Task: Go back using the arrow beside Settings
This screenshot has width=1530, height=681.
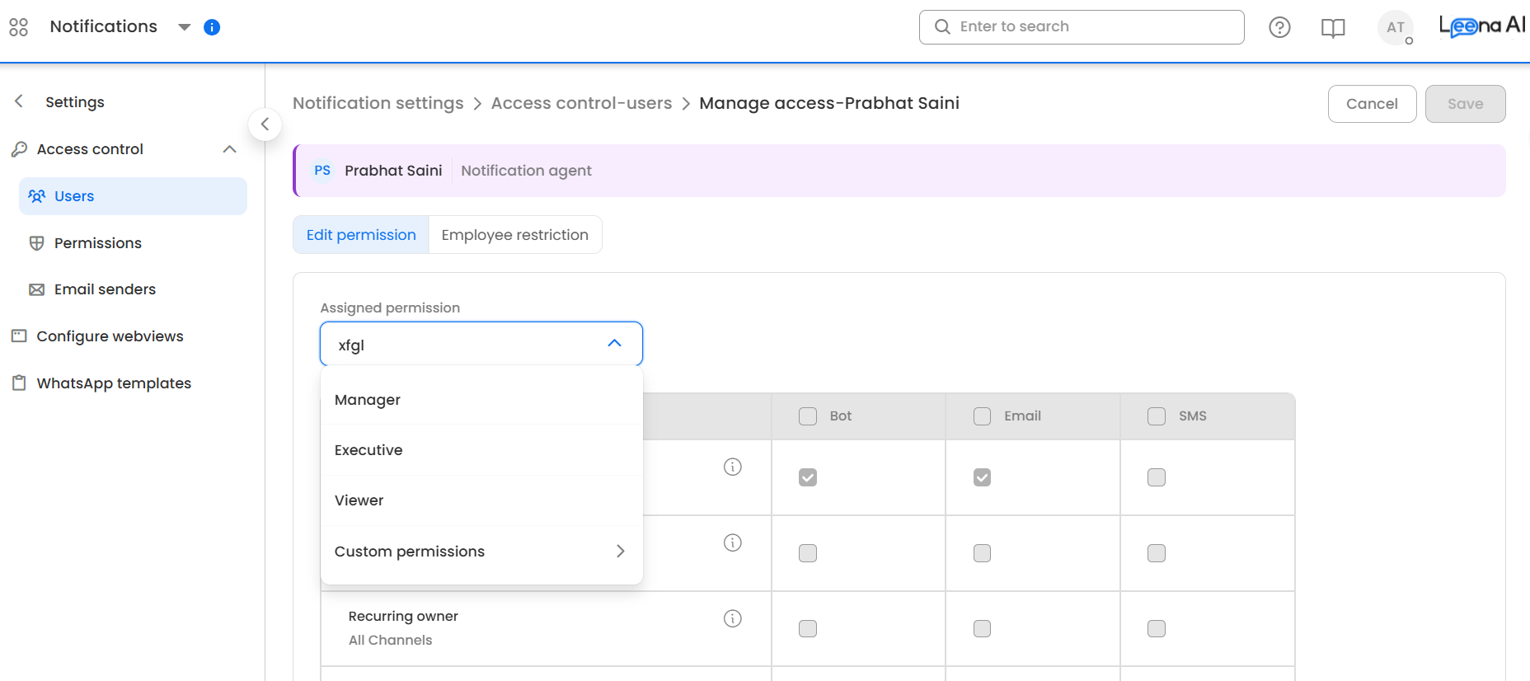Action: [19, 101]
